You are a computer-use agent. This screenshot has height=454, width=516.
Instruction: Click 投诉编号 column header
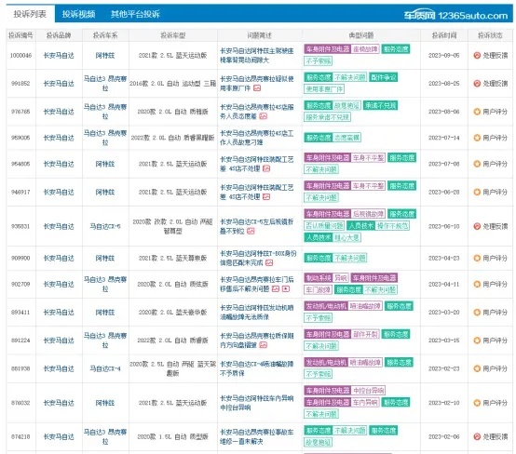point(20,35)
